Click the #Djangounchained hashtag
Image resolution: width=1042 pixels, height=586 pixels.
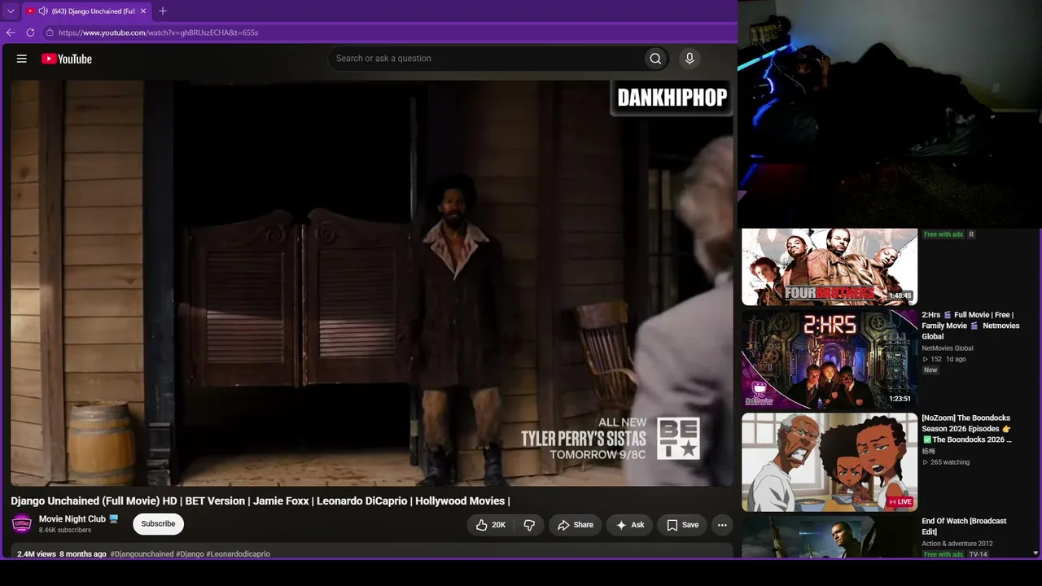(142, 554)
